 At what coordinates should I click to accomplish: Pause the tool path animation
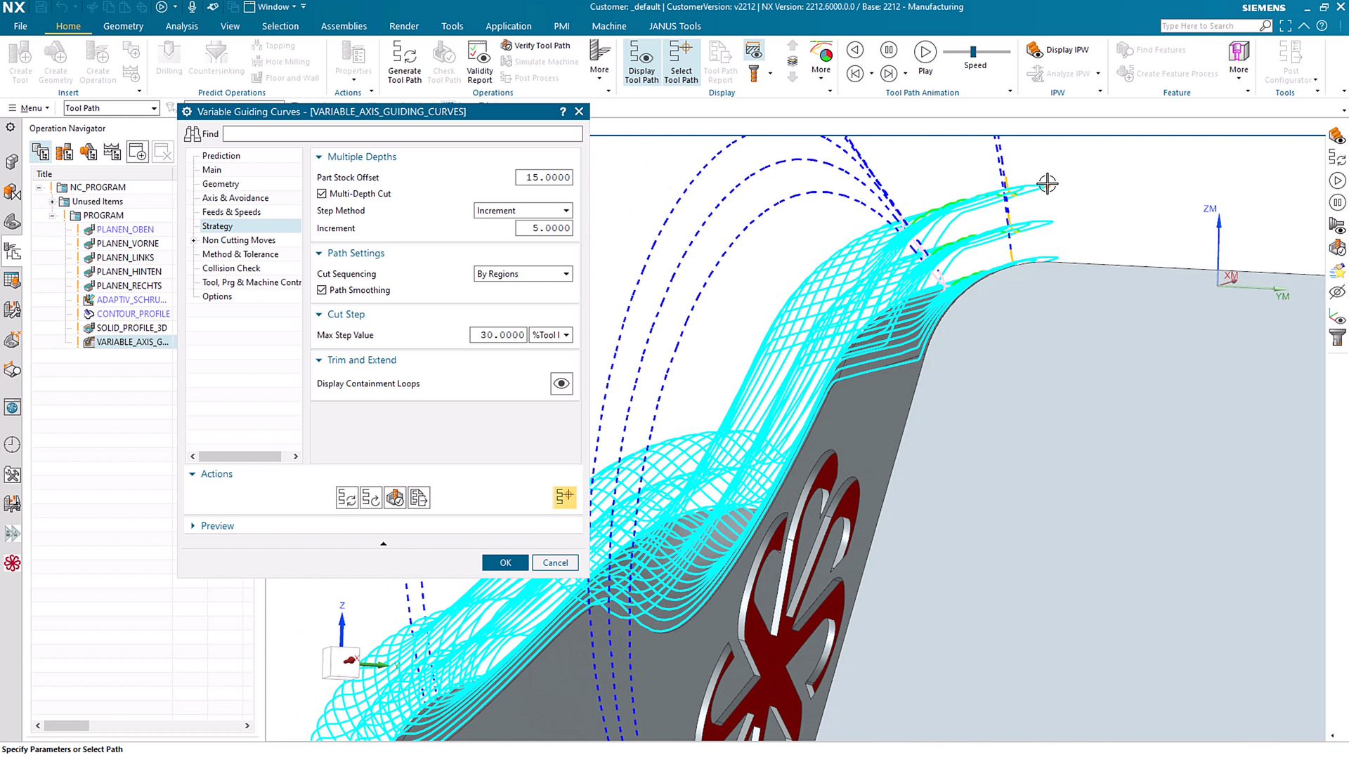[889, 50]
